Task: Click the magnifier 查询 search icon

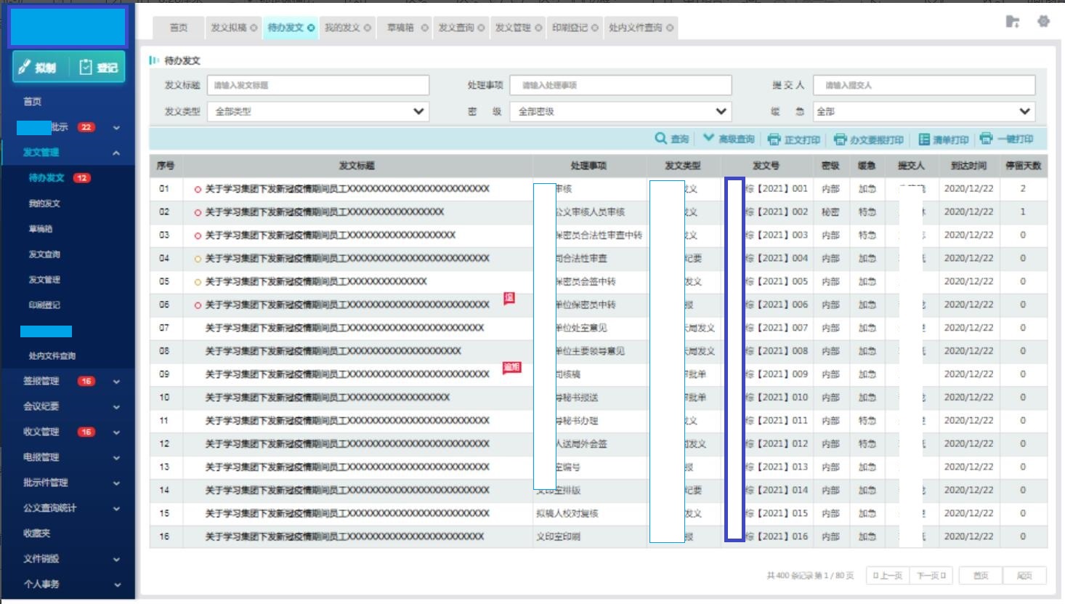Action: (660, 138)
